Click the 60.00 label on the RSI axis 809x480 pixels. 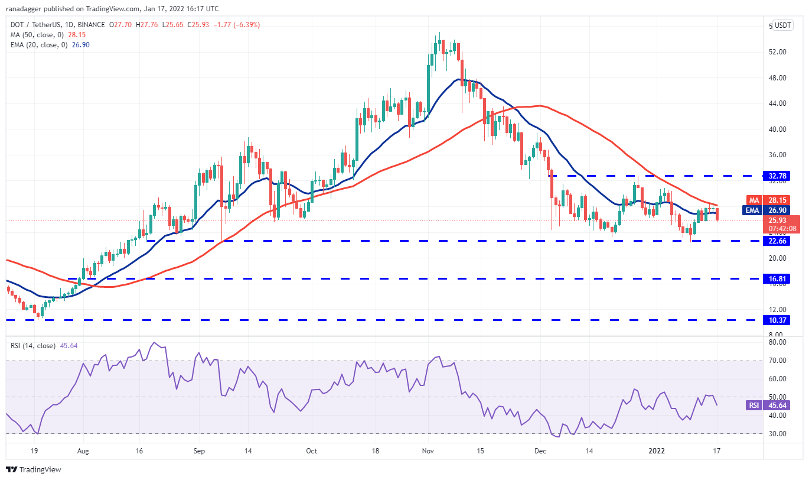click(x=777, y=379)
